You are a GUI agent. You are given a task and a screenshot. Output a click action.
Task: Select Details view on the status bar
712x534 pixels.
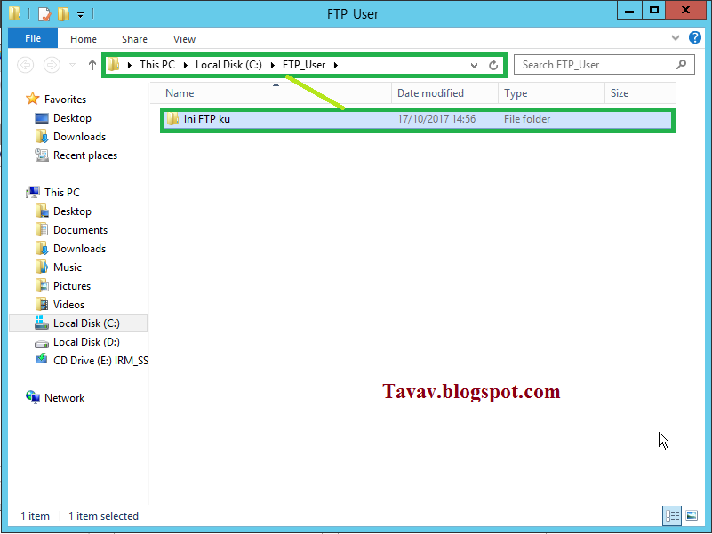tap(672, 515)
